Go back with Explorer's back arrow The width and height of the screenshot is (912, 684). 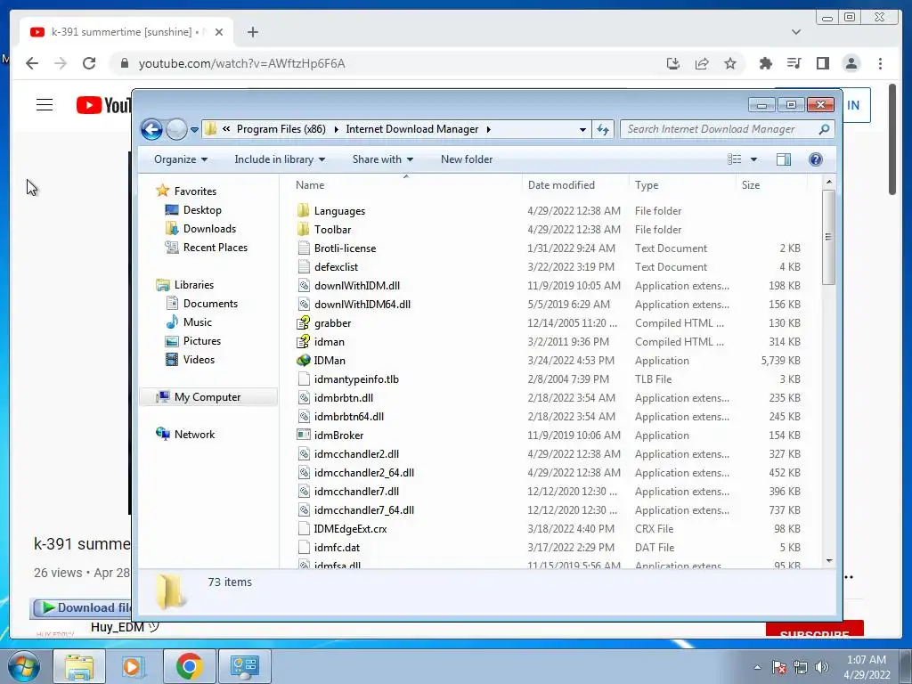coord(151,129)
